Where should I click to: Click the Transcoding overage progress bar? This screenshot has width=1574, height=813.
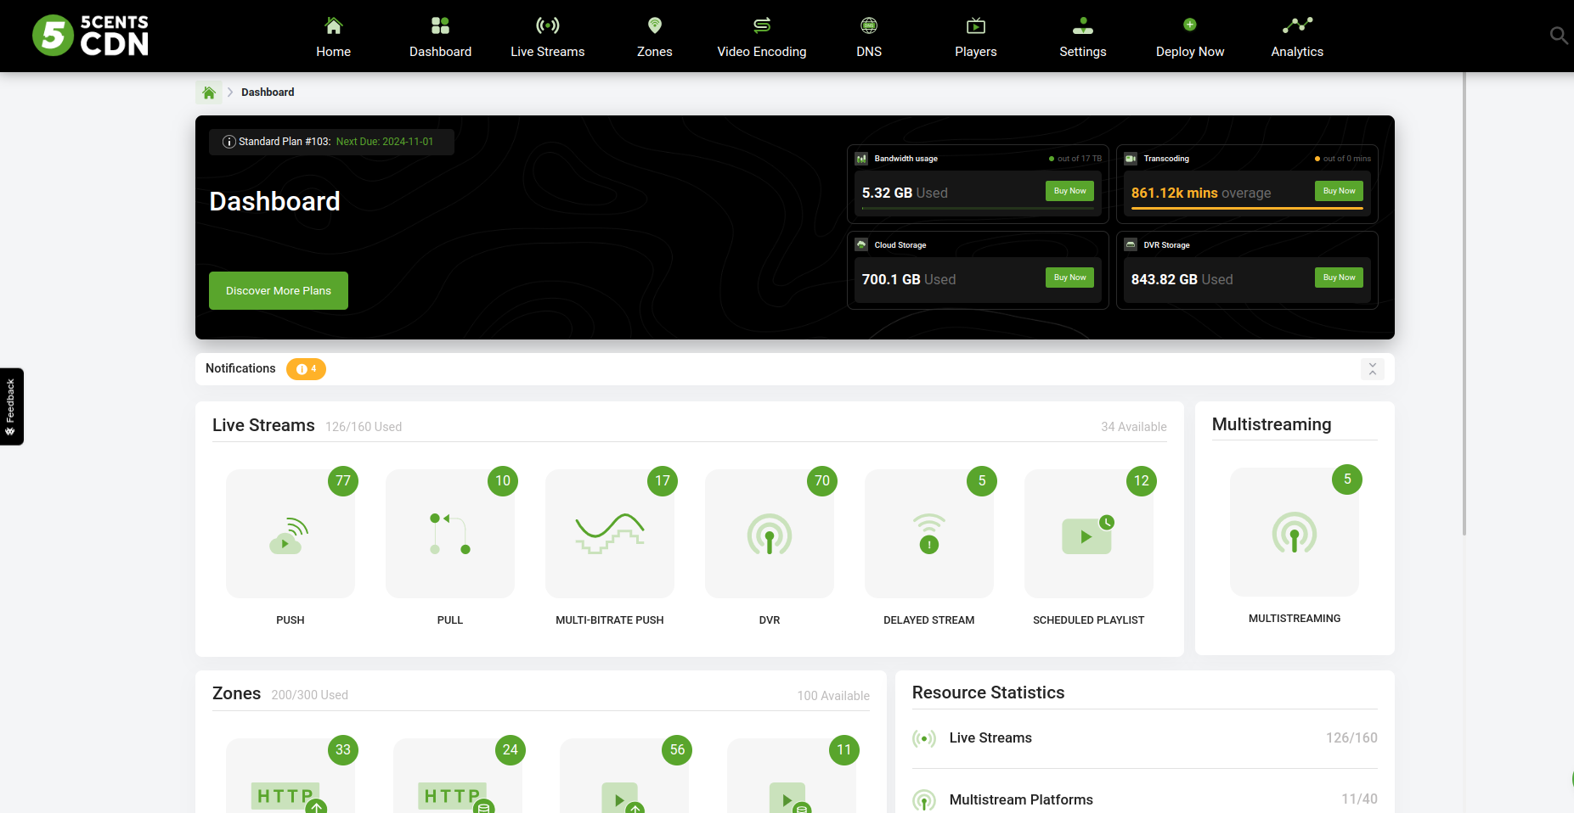[x=1247, y=208]
